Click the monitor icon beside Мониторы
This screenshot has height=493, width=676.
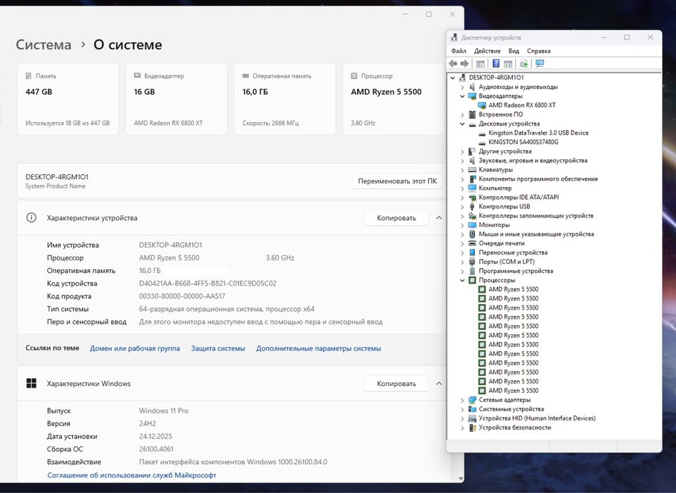[472, 225]
